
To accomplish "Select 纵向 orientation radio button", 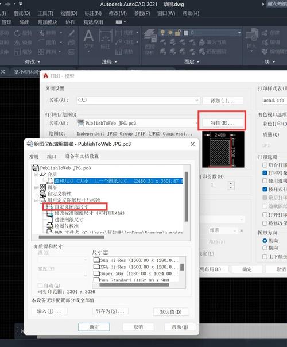I will [x=265, y=241].
